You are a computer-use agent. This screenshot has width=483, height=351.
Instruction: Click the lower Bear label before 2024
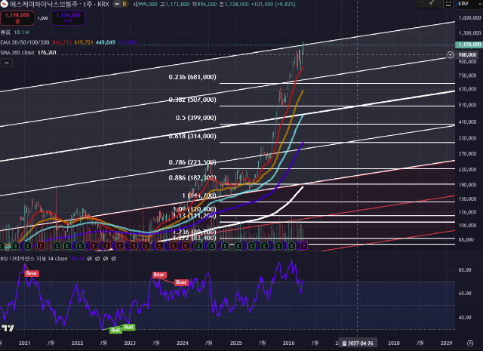(x=181, y=282)
